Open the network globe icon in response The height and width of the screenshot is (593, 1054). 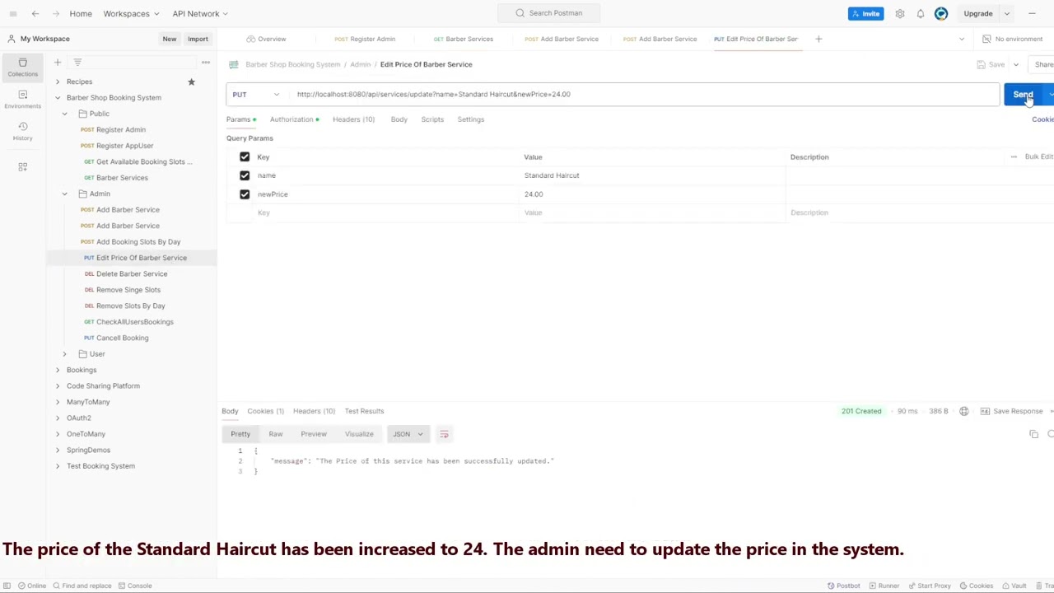(x=964, y=411)
